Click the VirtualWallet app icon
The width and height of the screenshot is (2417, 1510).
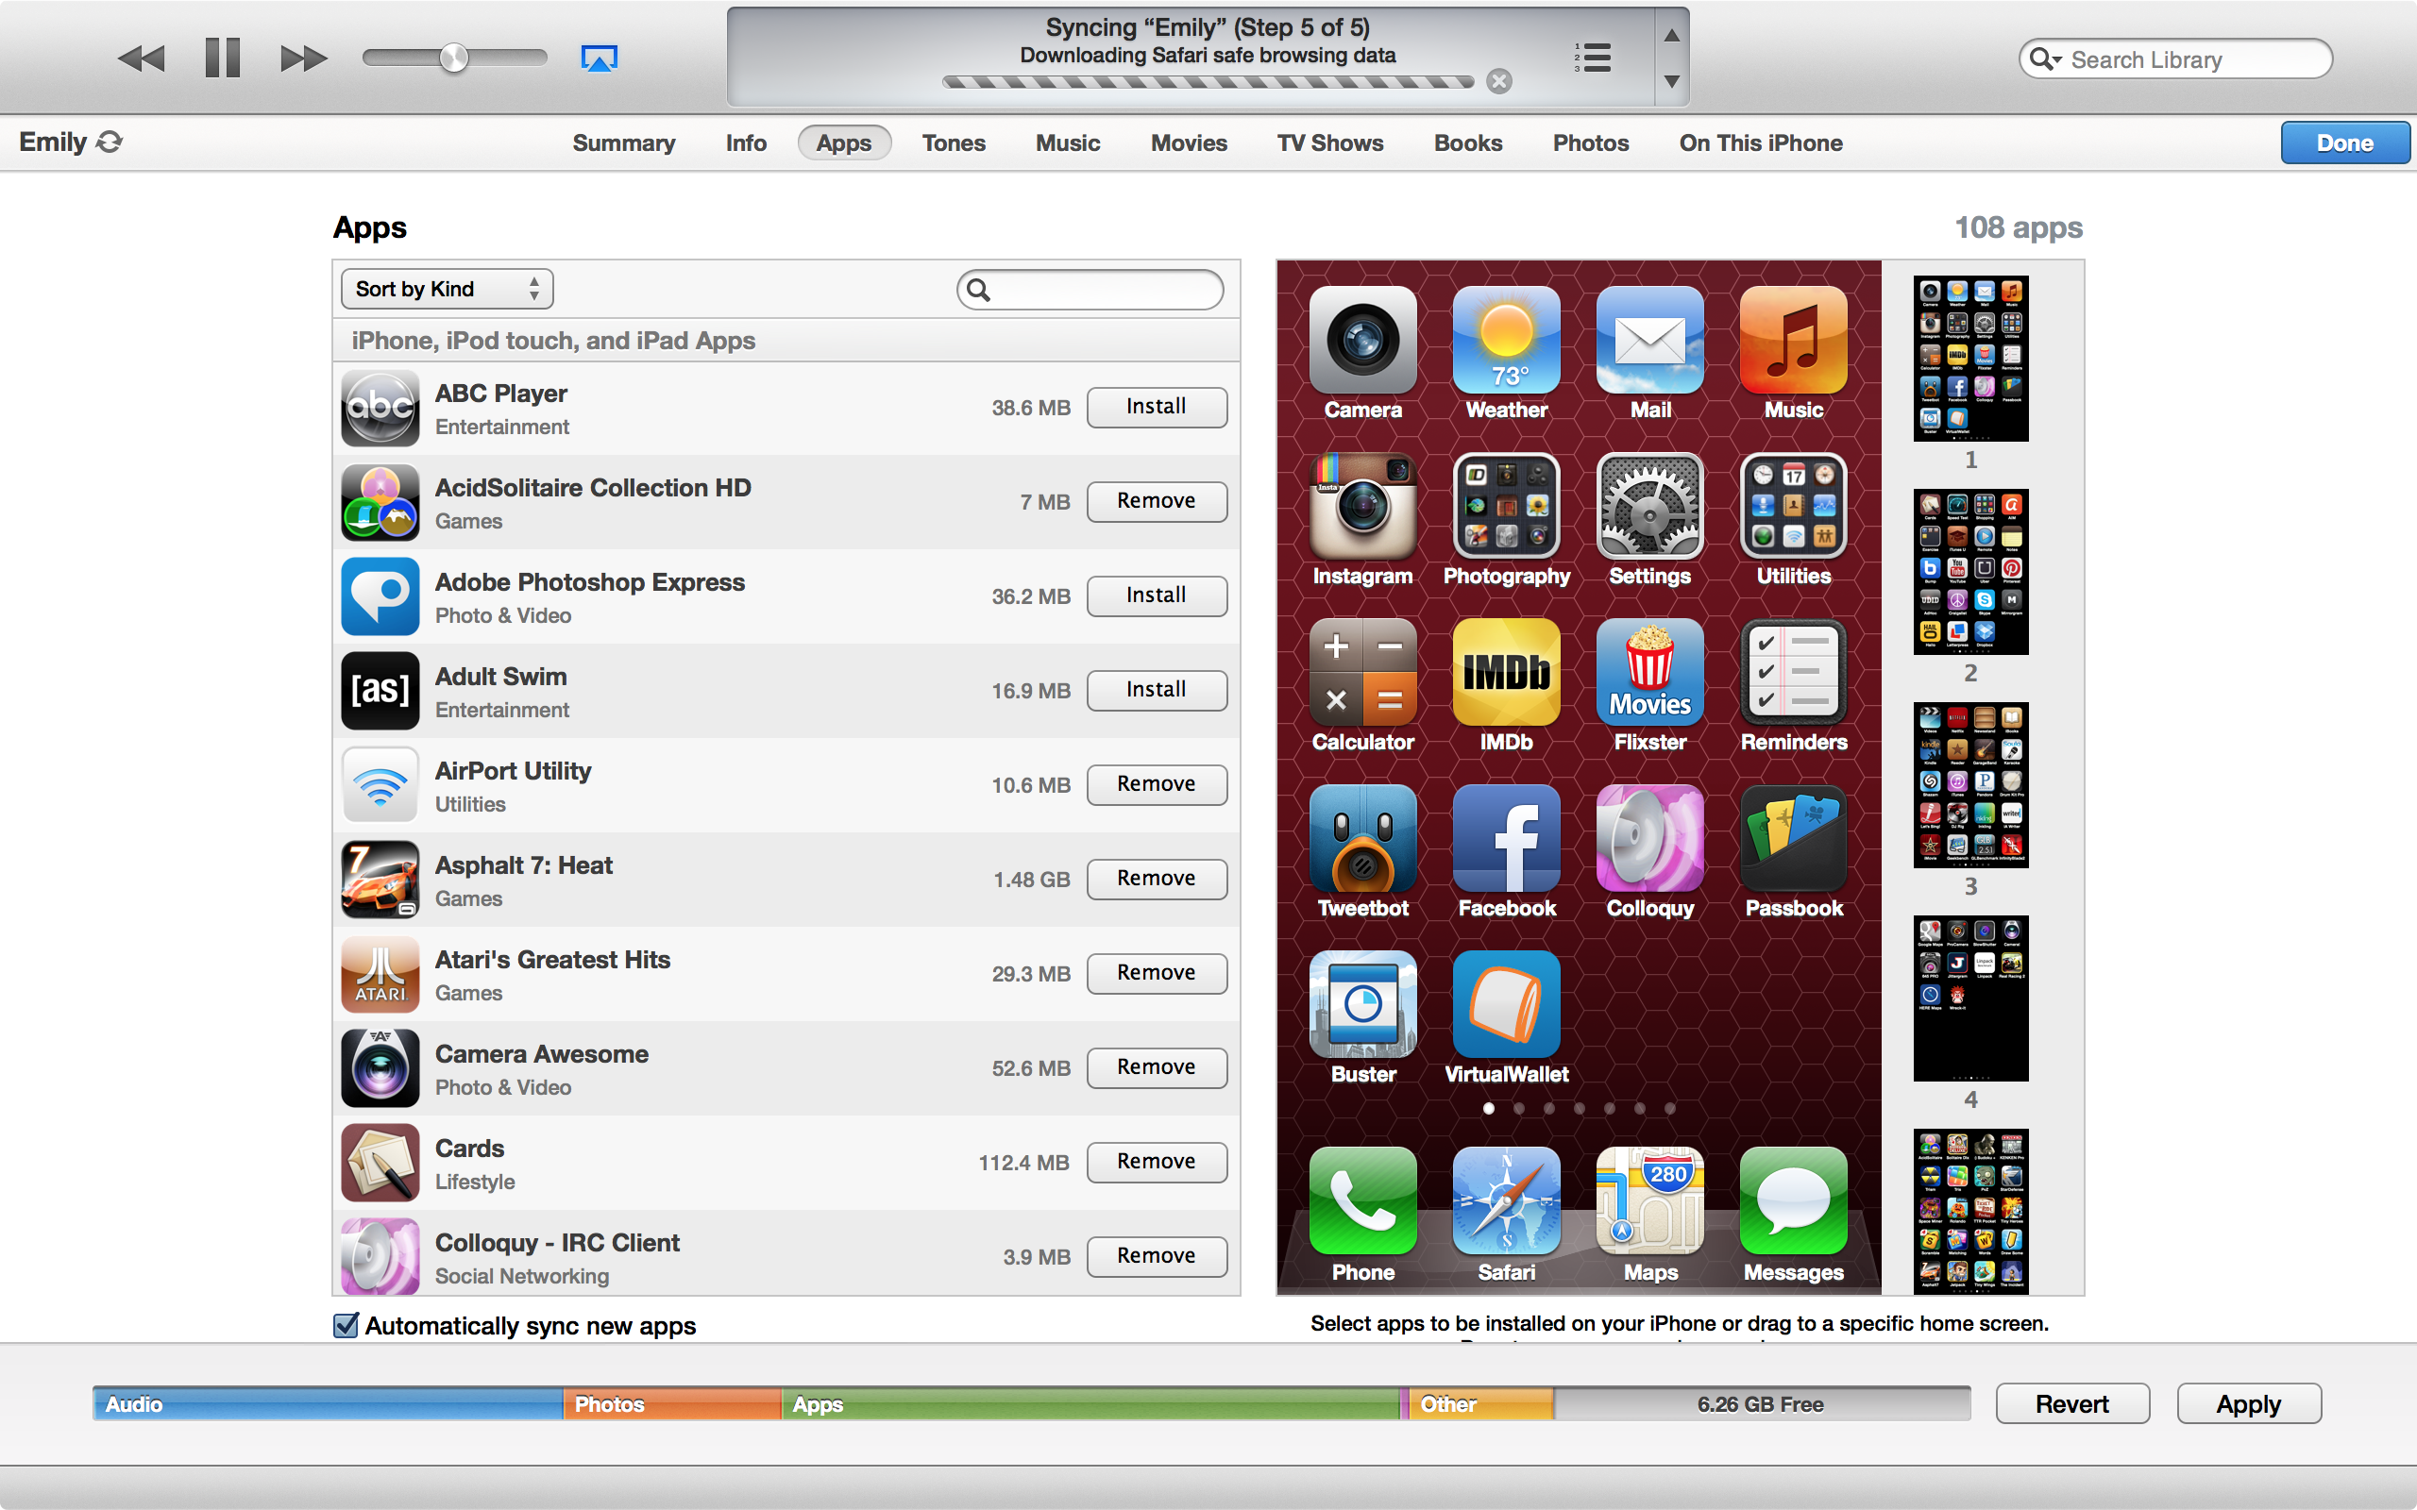[x=1503, y=1007]
